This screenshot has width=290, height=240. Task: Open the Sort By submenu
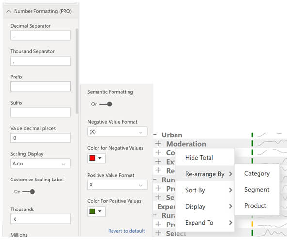(205, 190)
